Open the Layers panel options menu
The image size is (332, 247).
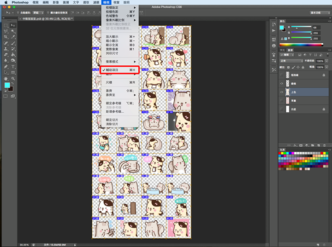pos(329,50)
